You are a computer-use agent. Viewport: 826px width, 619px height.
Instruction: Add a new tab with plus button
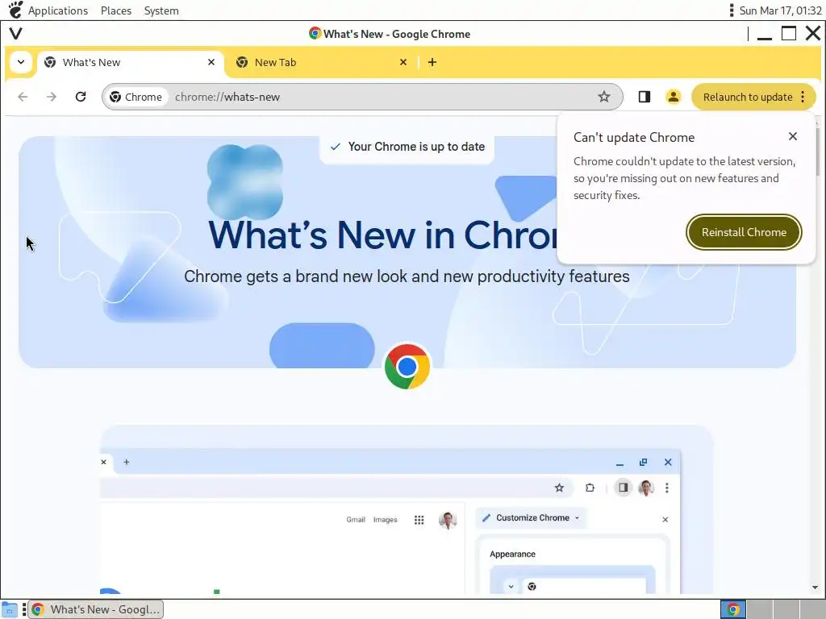click(432, 62)
